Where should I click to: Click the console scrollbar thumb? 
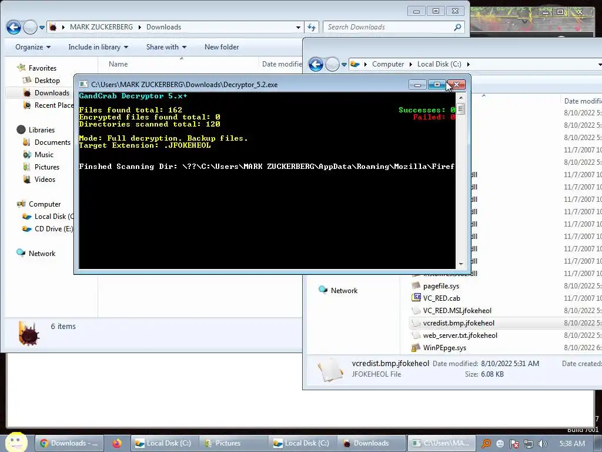click(461, 109)
